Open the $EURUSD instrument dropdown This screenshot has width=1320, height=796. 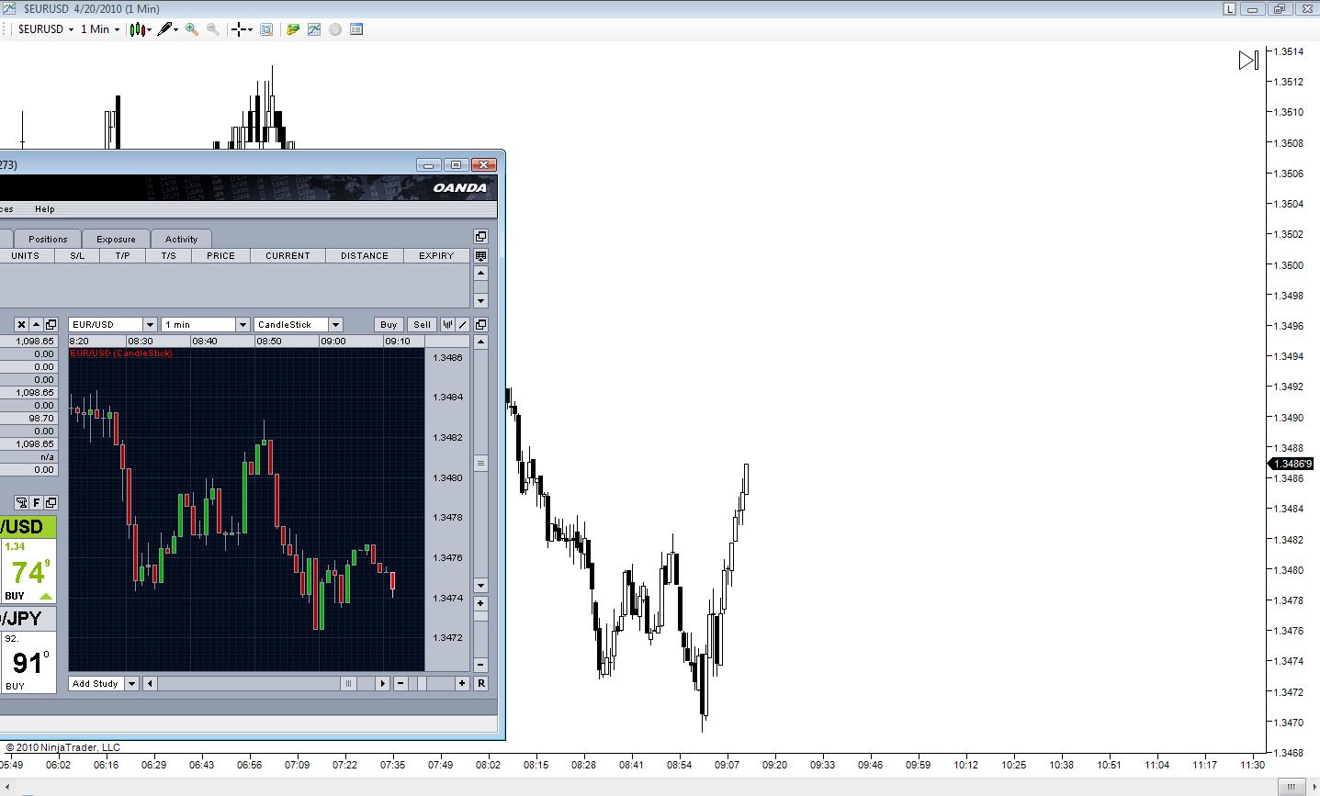(x=46, y=29)
